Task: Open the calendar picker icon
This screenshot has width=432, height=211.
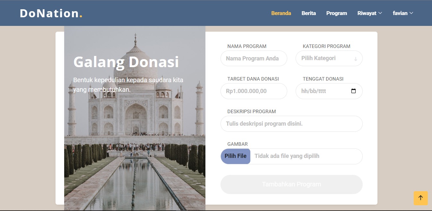Action: pyautogui.click(x=353, y=91)
